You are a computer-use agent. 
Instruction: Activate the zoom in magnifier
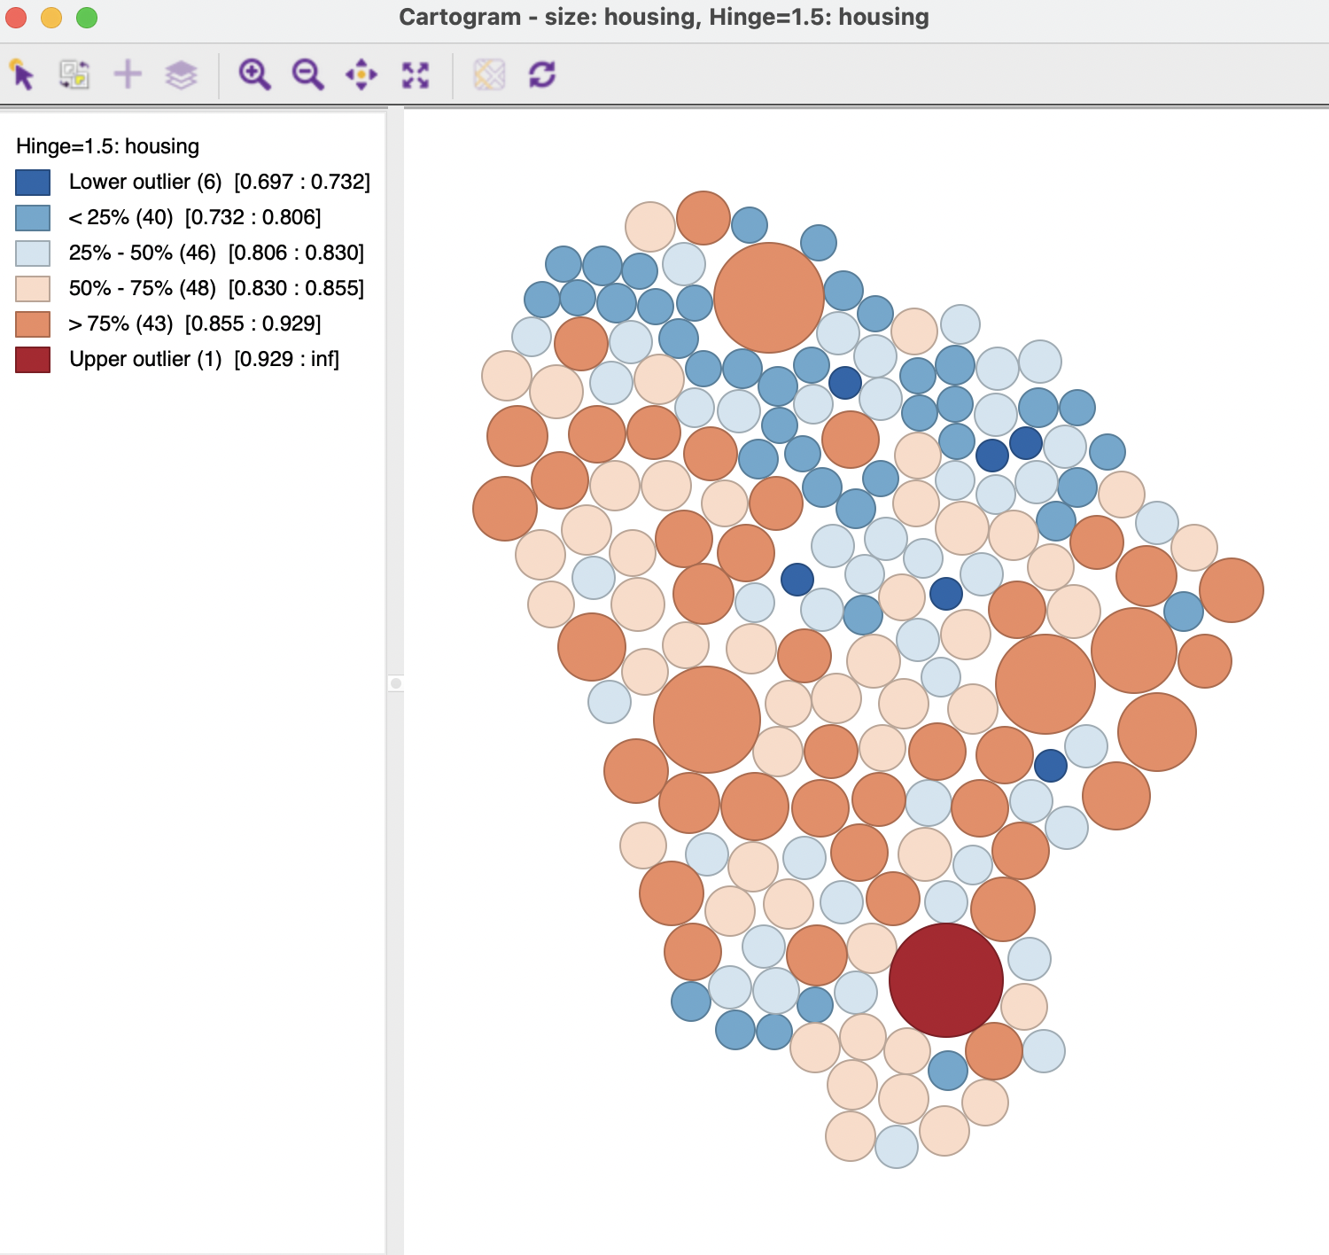[x=254, y=74]
